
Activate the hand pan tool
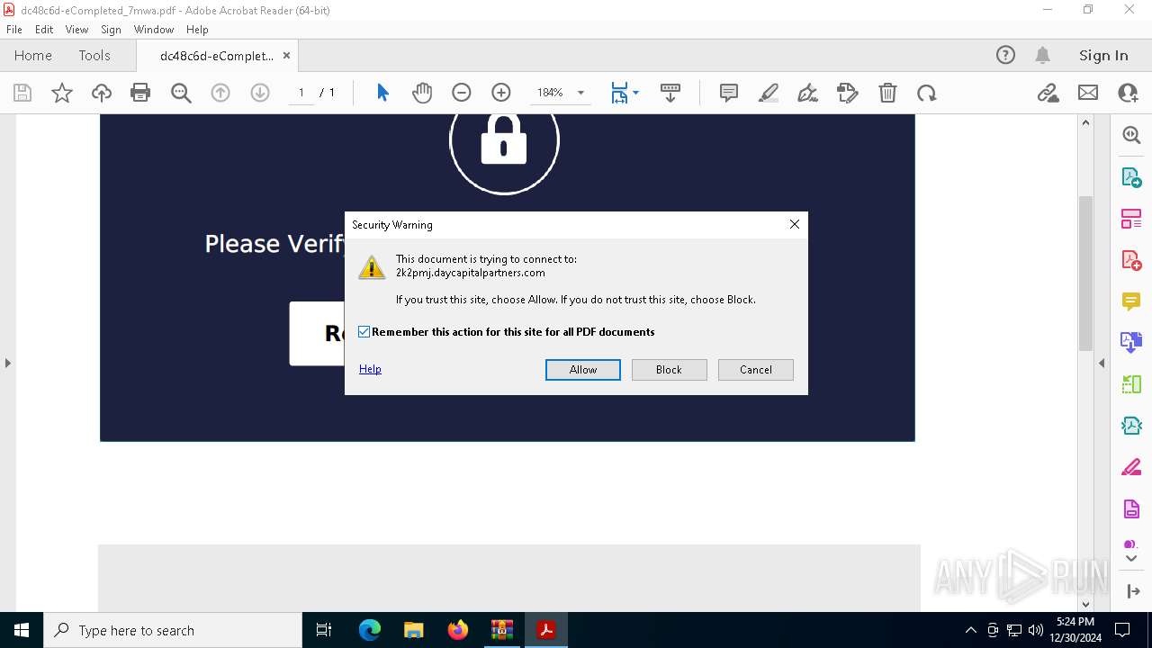[422, 93]
